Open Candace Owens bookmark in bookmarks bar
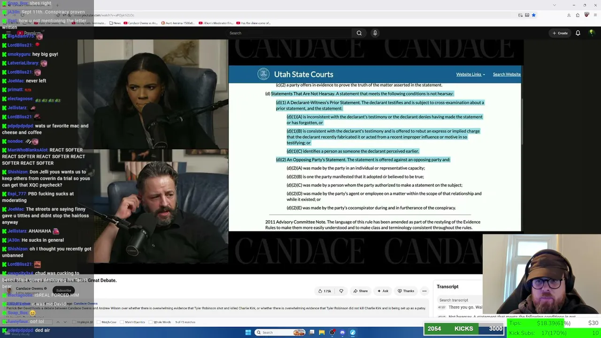Viewport: 601px width, 338px height. 141,23
